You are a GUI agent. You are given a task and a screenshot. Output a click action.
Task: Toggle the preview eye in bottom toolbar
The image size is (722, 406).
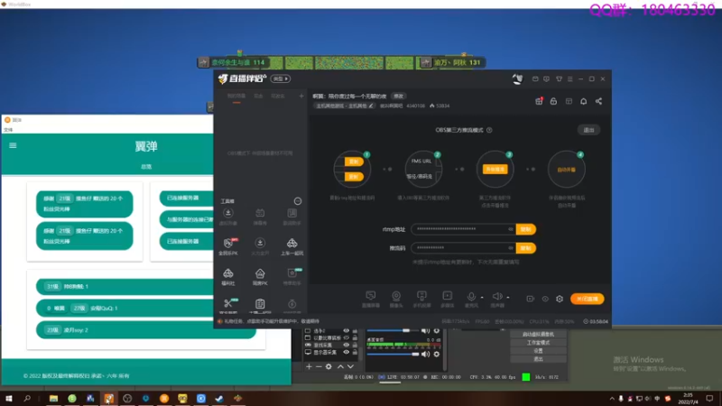(x=545, y=299)
